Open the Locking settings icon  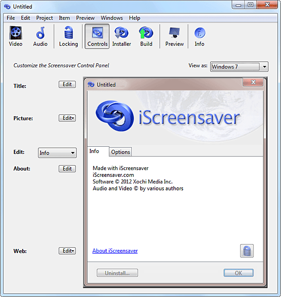69,36
